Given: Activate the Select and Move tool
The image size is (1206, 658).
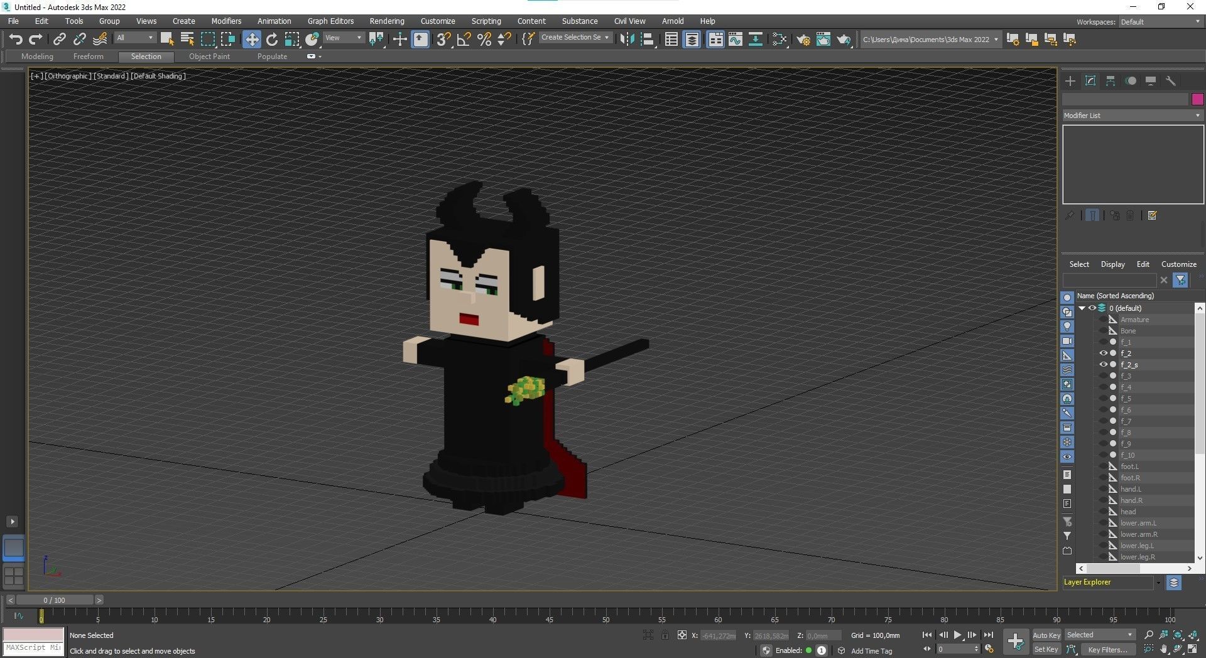Looking at the screenshot, I should coord(252,39).
